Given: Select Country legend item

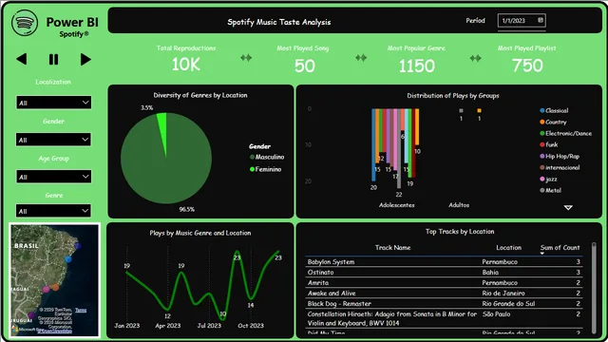Looking at the screenshot, I should [553, 122].
